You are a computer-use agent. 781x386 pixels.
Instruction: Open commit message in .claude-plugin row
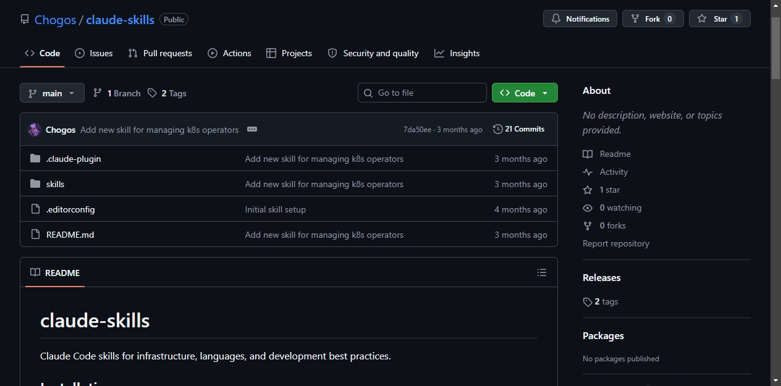(324, 159)
